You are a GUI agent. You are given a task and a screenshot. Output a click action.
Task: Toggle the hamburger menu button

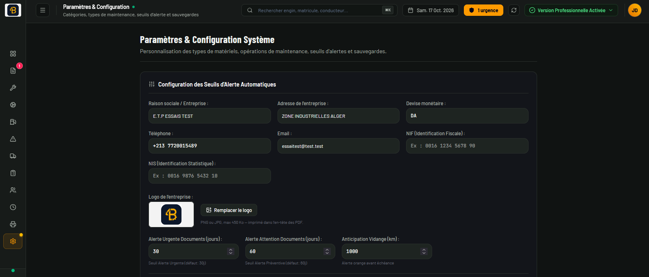click(43, 10)
